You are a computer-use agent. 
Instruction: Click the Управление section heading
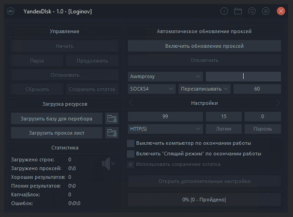(64, 31)
